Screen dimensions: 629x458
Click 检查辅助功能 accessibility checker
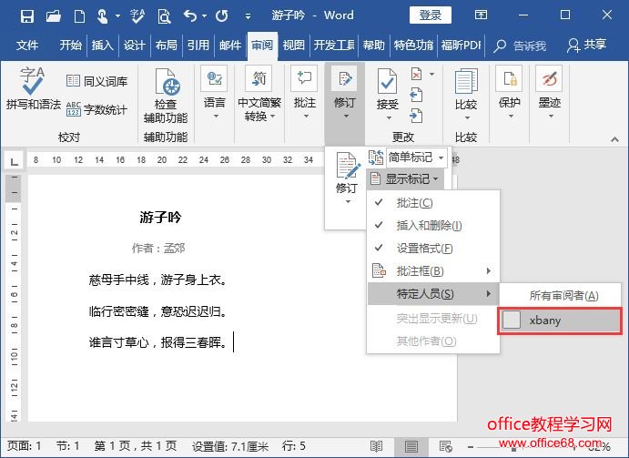pyautogui.click(x=166, y=96)
